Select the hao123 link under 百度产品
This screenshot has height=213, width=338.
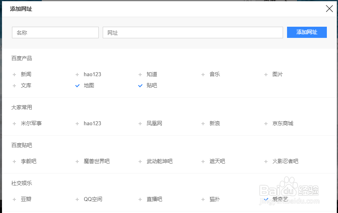[x=92, y=74]
